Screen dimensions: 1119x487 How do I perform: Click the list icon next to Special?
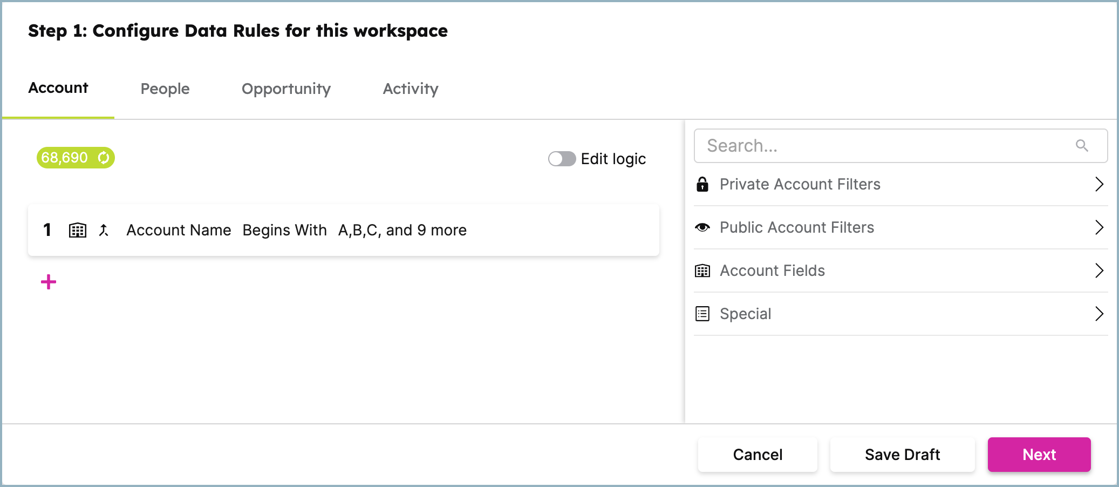click(702, 314)
